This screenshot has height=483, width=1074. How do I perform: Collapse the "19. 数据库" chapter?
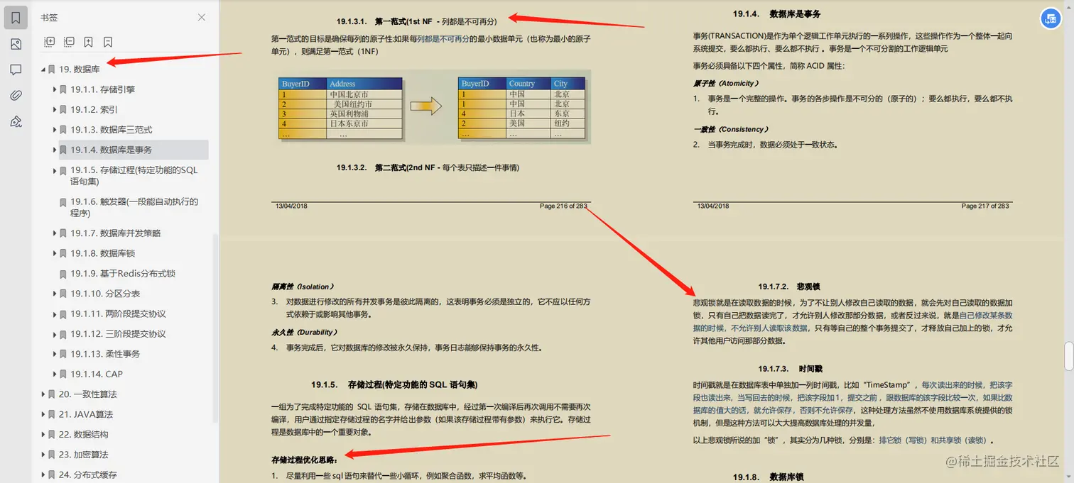tap(45, 69)
